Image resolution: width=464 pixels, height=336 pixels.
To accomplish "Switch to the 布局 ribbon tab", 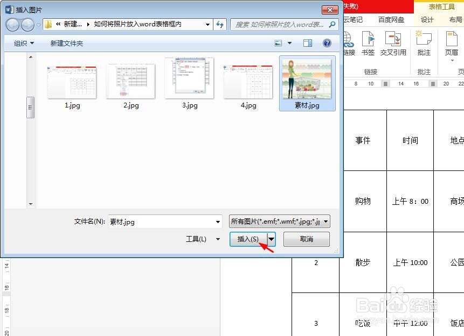I will [455, 19].
